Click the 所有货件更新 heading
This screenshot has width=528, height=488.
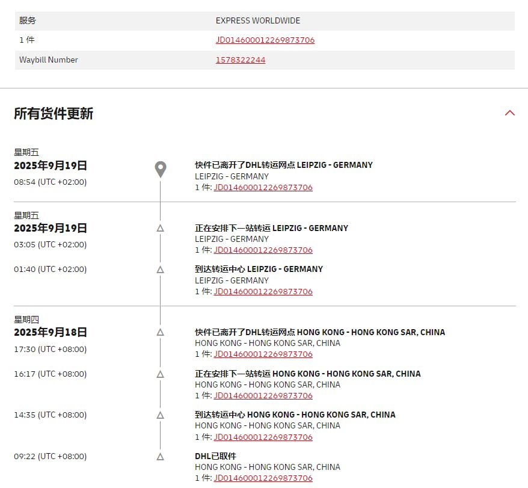(54, 114)
